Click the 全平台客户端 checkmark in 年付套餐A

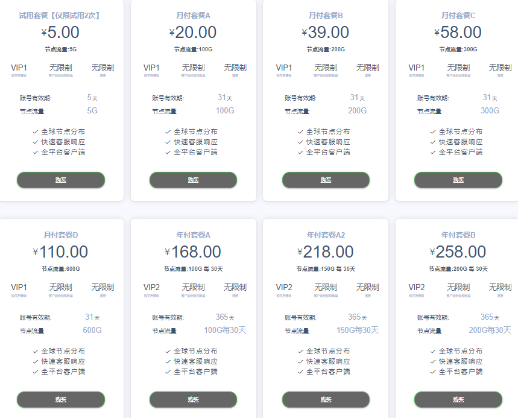[168, 372]
